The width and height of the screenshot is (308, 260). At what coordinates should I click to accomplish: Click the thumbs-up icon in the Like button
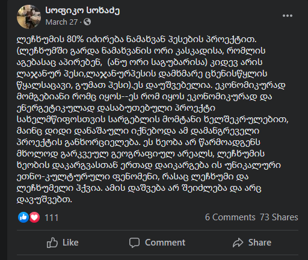click(52, 243)
